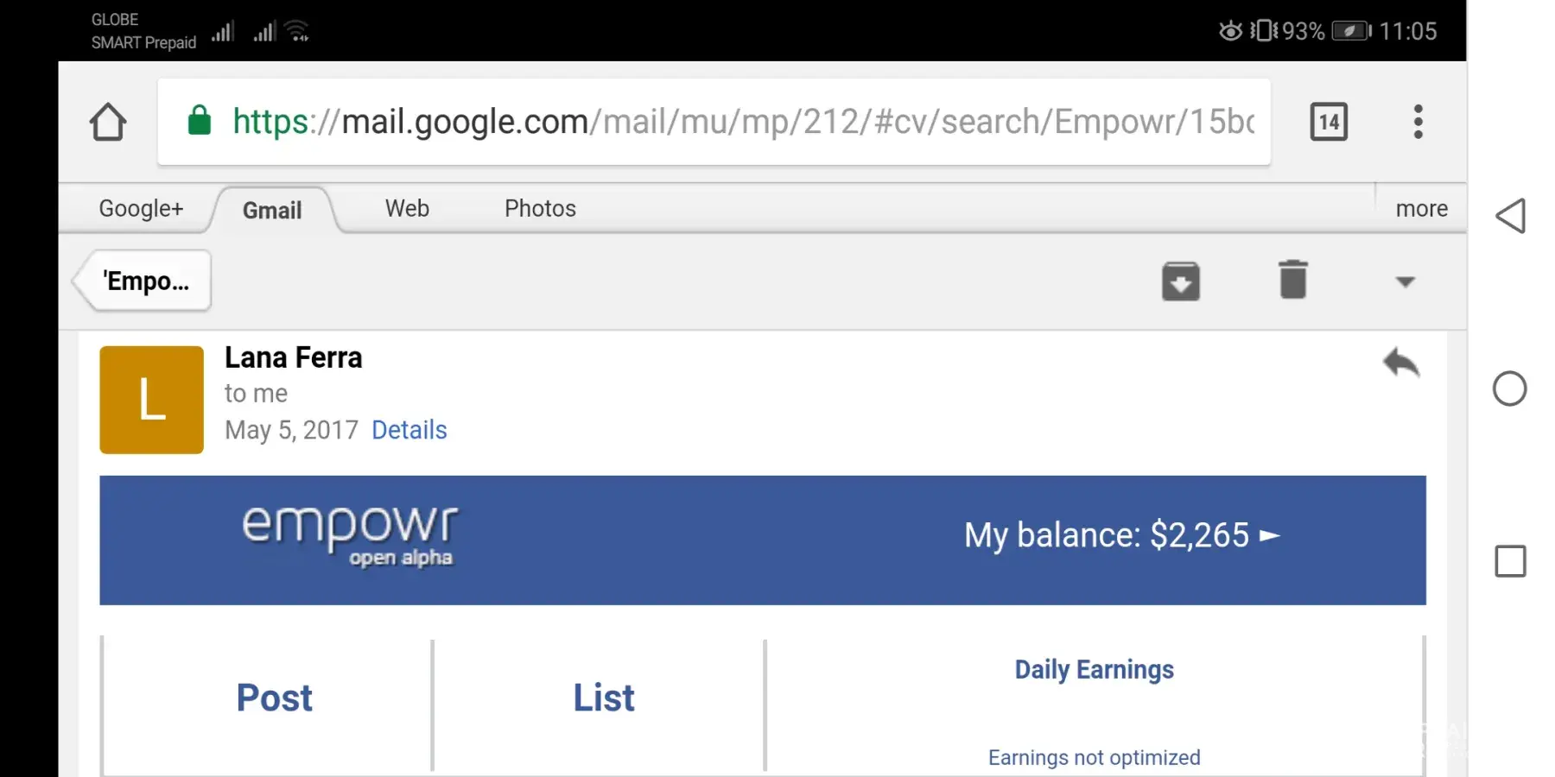Reply to Lana Ferra with the arrow icon

click(x=1400, y=363)
